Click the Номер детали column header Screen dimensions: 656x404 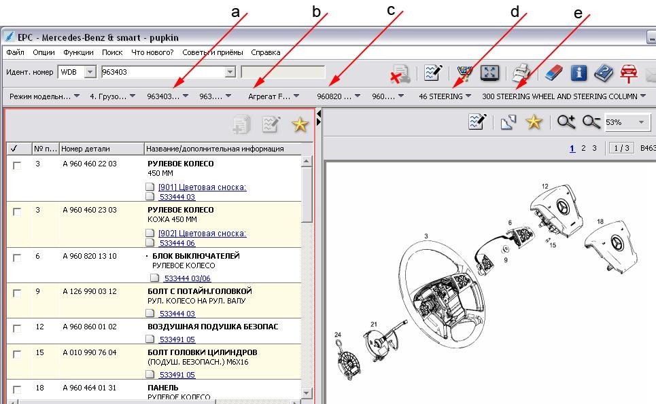[102, 148]
